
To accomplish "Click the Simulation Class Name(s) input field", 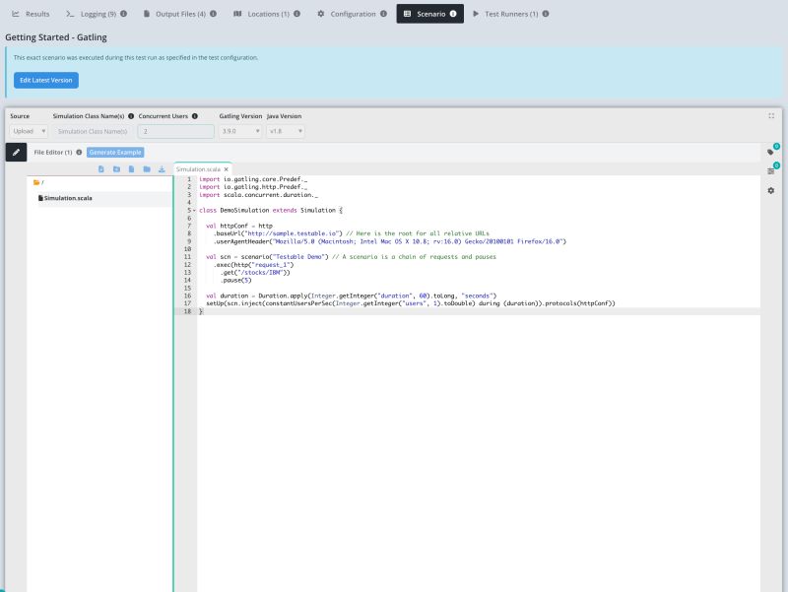I will click(93, 132).
